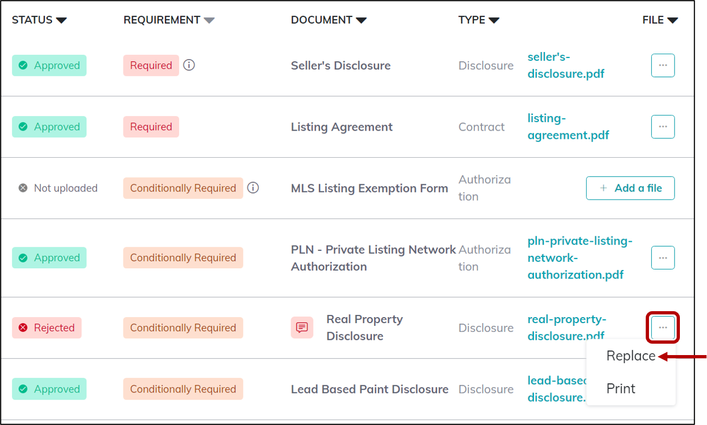Click the Not uploaded status indicator
The image size is (707, 425).
pyautogui.click(x=57, y=188)
